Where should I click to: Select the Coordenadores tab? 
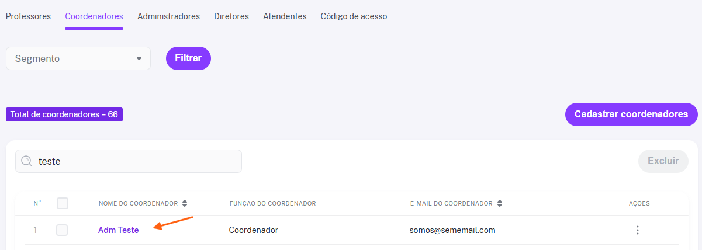pyautogui.click(x=94, y=16)
